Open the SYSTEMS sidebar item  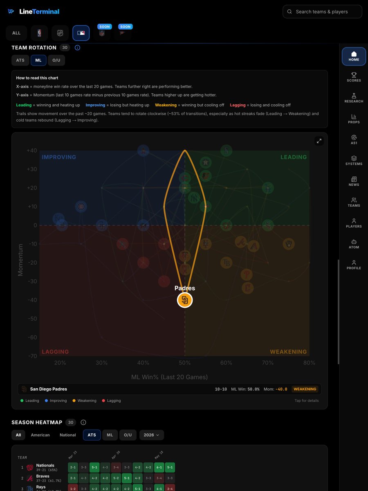pos(354,161)
